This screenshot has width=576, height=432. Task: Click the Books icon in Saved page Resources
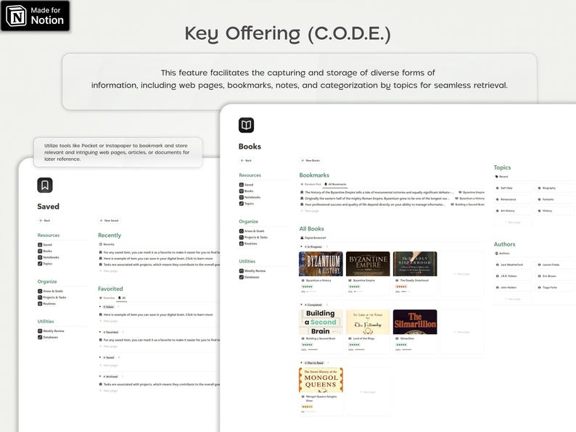[40, 251]
